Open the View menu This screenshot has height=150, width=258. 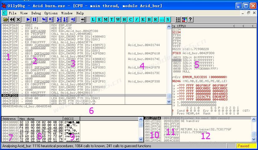(x=24, y=13)
